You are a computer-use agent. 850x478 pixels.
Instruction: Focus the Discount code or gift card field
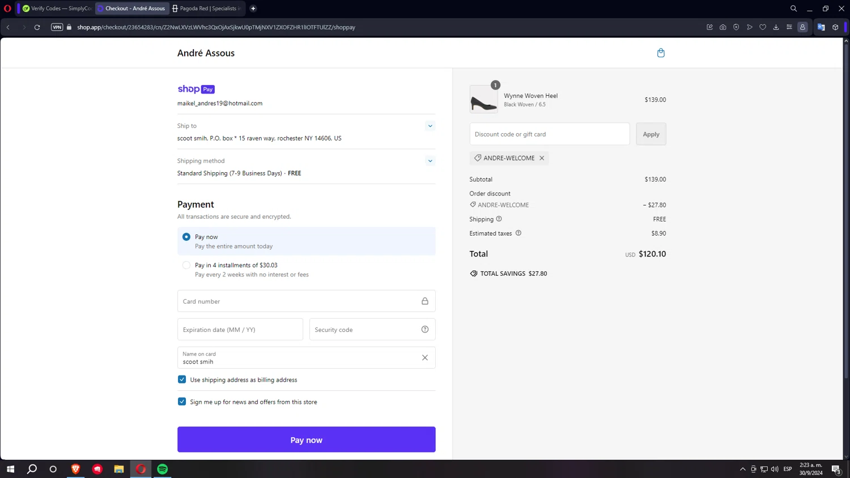tap(550, 134)
